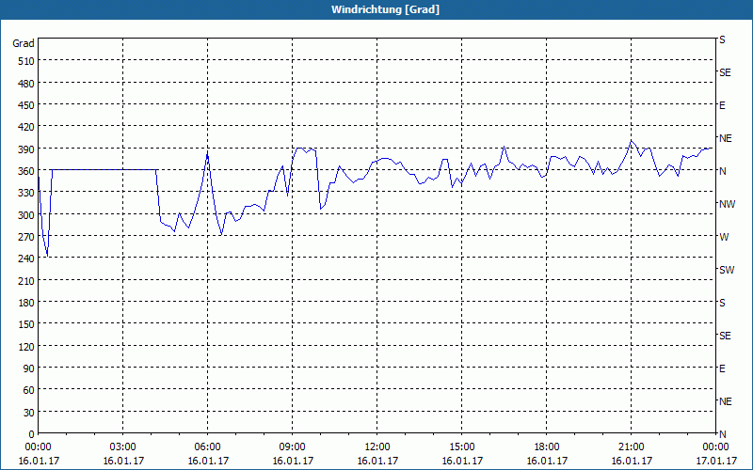Click the S compass label at top right
The height and width of the screenshot is (470, 753).
722,39
